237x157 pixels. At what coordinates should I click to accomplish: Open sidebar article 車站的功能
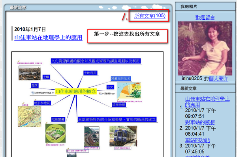tap(197, 140)
